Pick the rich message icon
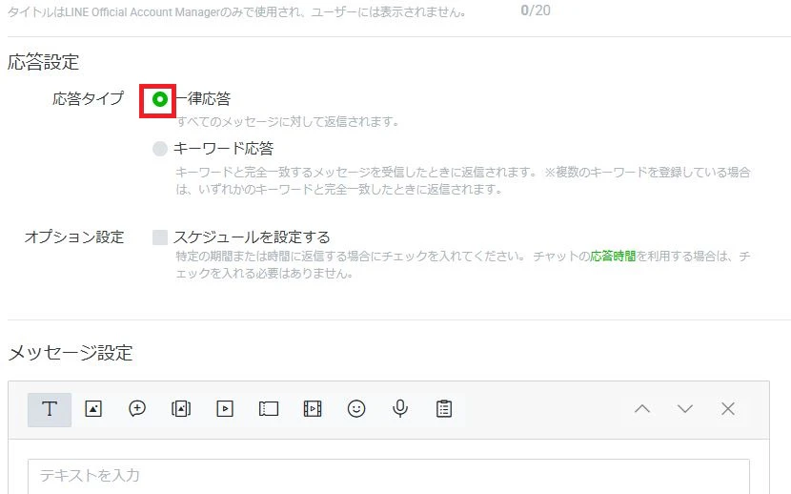791x494 pixels. pos(181,409)
